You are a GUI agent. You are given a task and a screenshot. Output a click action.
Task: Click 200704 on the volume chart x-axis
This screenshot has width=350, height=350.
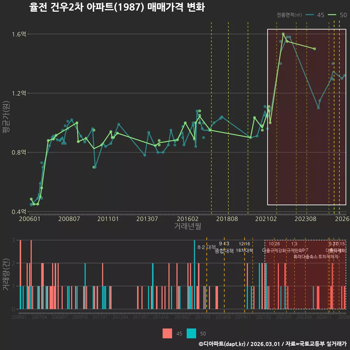point(39,317)
